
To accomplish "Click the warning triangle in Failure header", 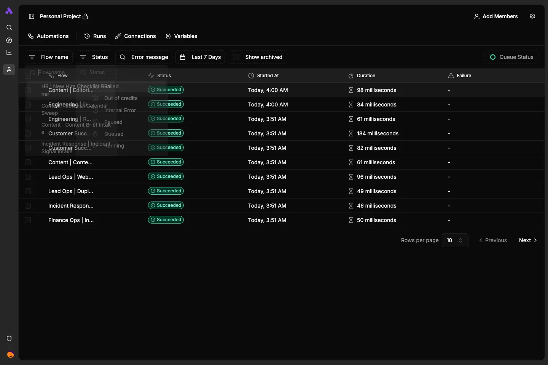I will pos(451,76).
